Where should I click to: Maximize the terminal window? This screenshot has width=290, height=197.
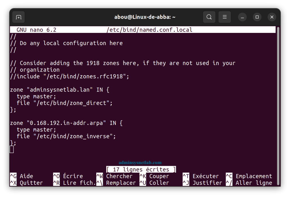(257, 17)
